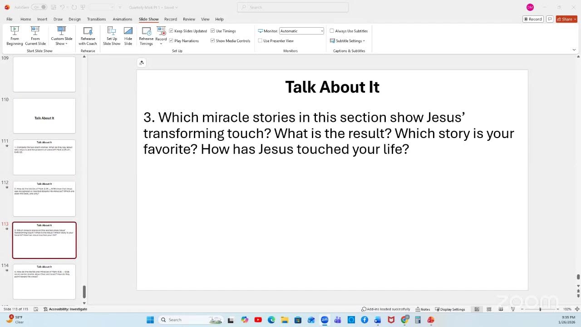The image size is (581, 327).
Task: Switch to the Home tab
Action: click(26, 19)
